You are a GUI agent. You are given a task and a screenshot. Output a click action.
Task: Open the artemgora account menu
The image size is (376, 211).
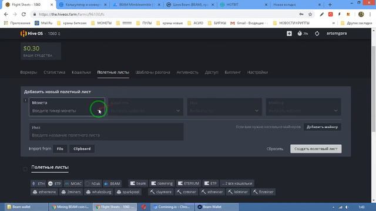click(x=337, y=33)
